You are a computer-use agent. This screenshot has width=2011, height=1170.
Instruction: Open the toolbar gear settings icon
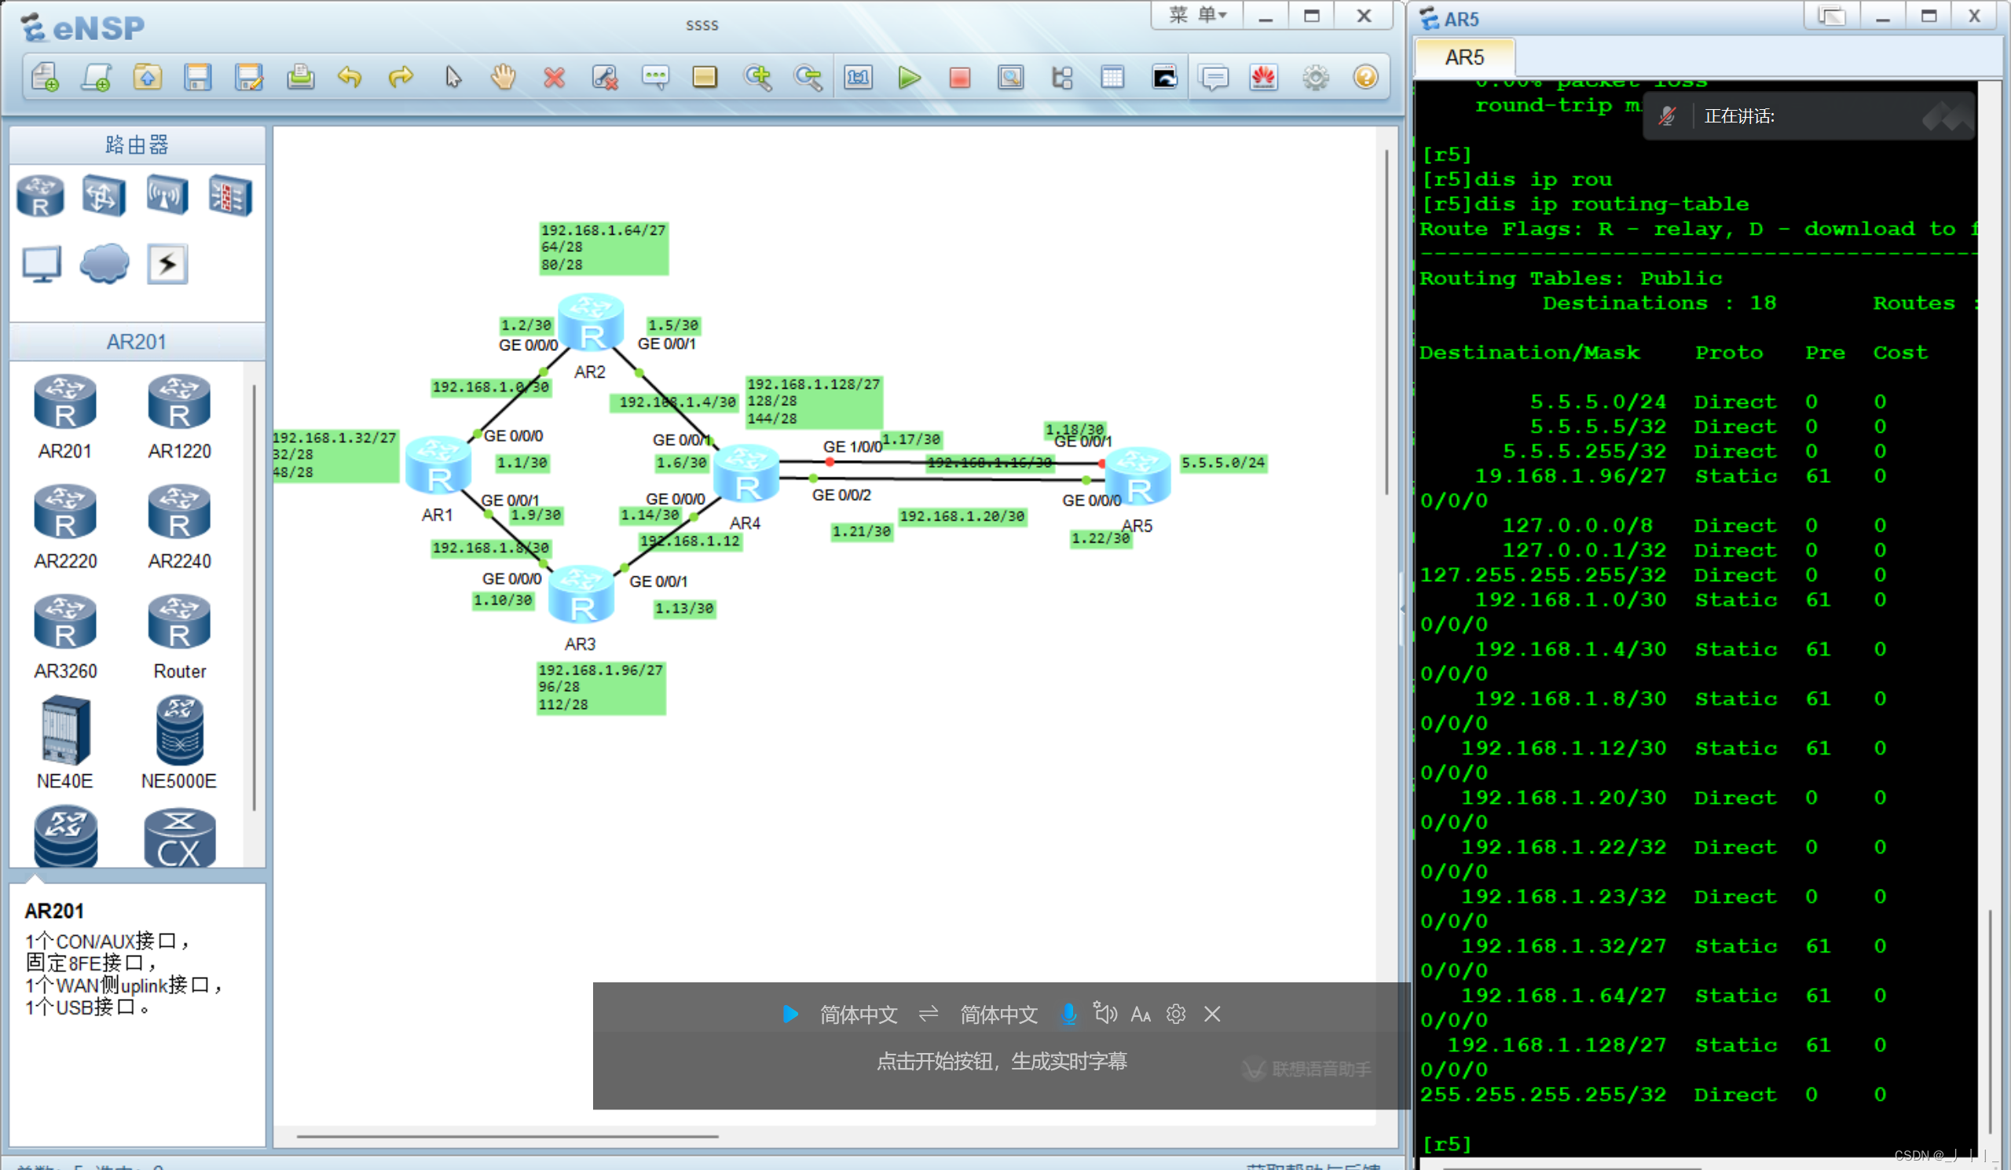[x=1315, y=78]
